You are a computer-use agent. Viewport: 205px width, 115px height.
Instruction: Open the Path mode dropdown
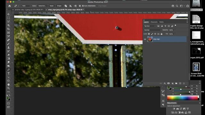pos(26,6)
